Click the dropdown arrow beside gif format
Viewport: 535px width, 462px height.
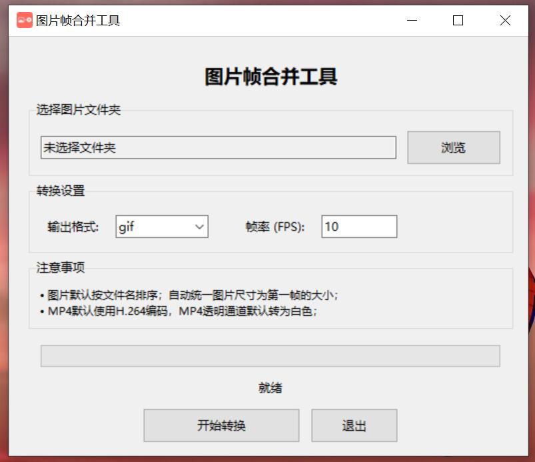click(x=199, y=227)
